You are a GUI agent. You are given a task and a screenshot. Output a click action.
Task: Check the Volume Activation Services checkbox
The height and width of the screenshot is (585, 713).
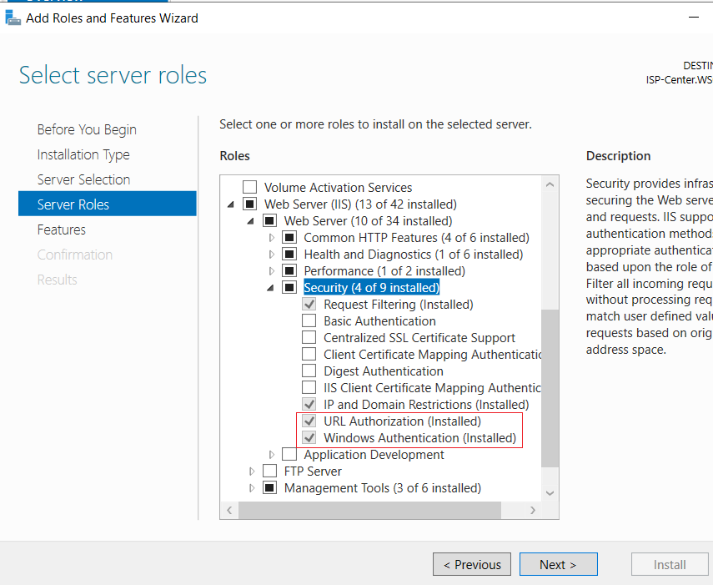[249, 187]
